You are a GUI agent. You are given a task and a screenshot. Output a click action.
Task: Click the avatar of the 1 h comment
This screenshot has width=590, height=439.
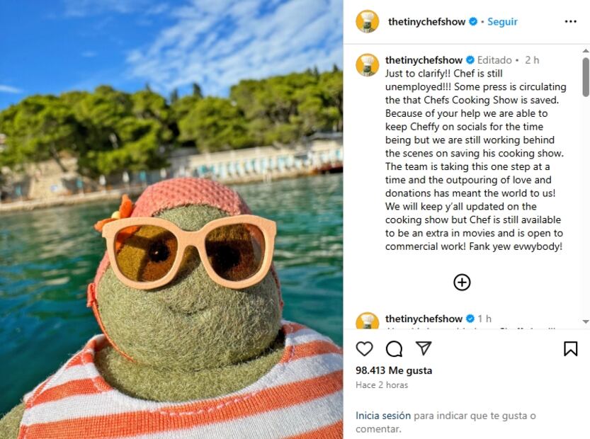click(367, 321)
